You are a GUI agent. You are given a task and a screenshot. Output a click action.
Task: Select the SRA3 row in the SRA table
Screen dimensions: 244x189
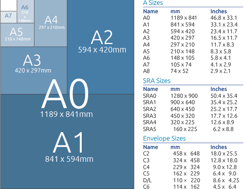click(x=190, y=116)
